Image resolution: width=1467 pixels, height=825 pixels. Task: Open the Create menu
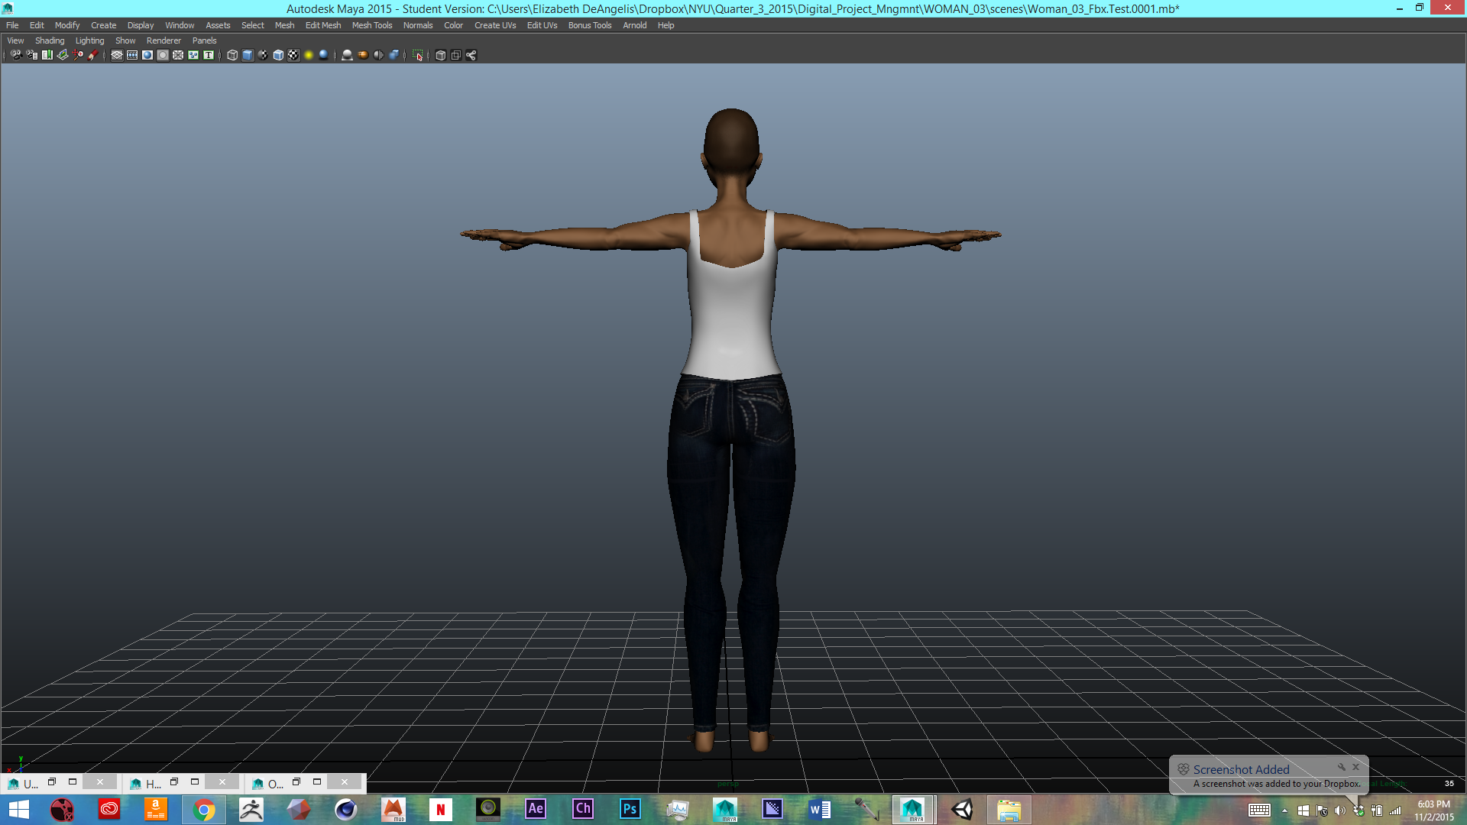point(103,25)
